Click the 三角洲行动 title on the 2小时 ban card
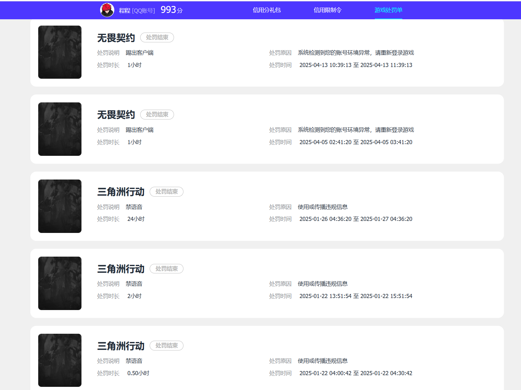Screen dimensions: 521x390 pos(121,269)
